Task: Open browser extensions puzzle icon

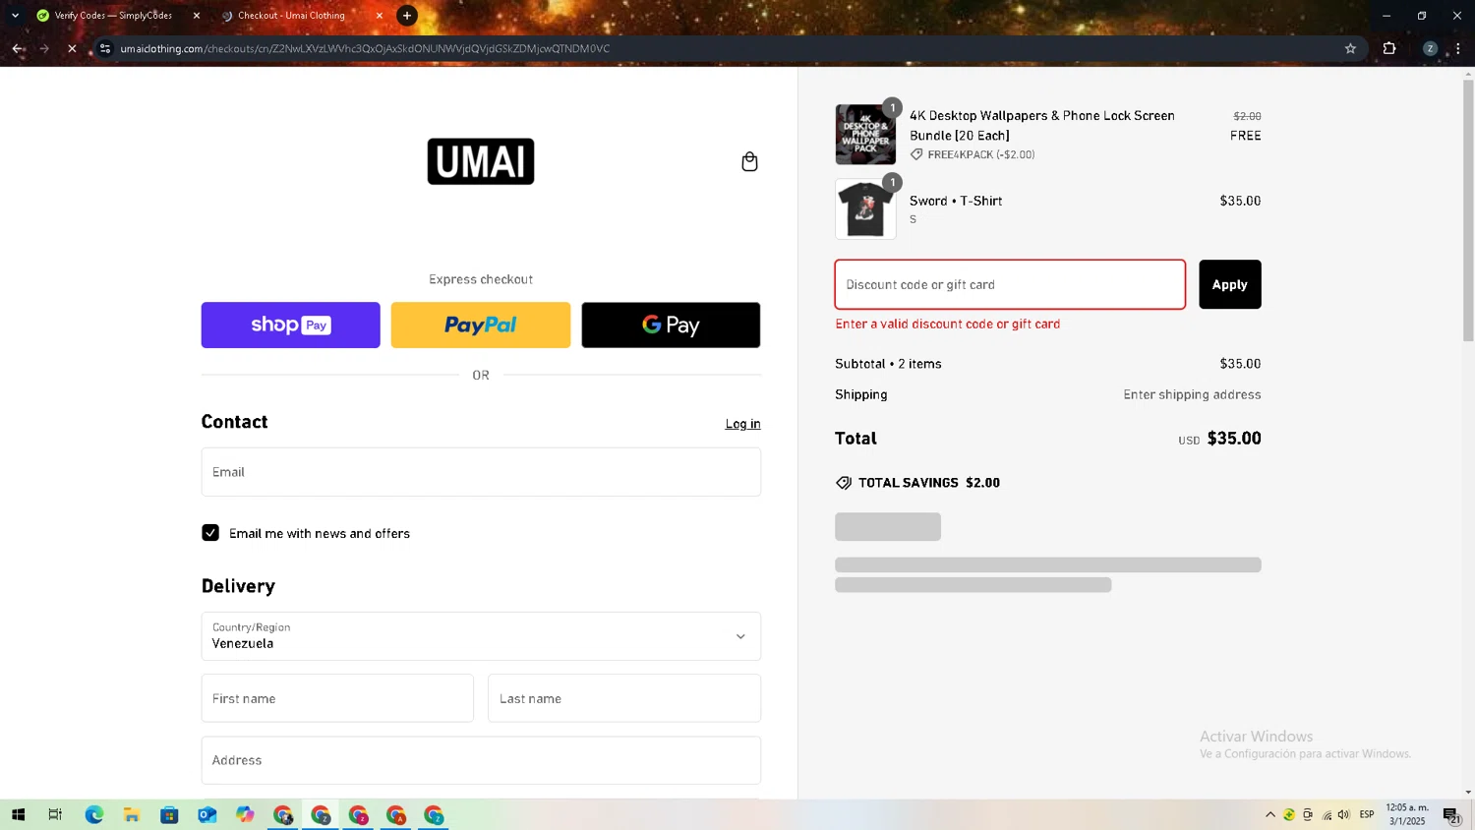Action: [1389, 48]
